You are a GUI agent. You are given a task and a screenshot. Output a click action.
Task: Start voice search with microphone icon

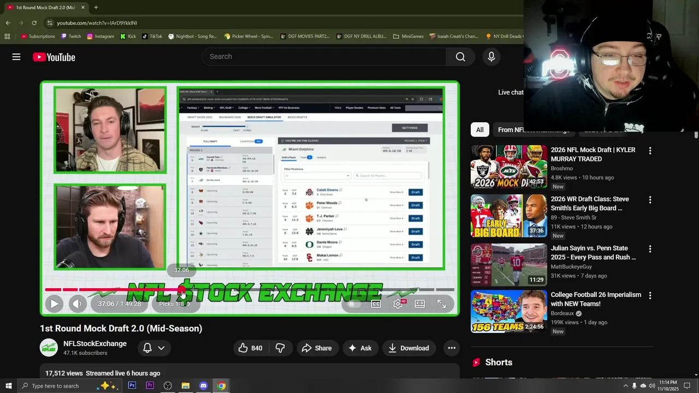(491, 57)
